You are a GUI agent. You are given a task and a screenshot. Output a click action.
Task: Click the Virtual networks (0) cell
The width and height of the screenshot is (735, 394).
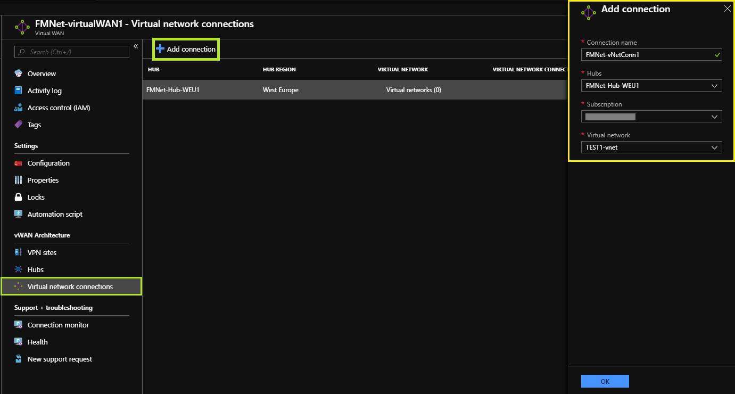(414, 90)
